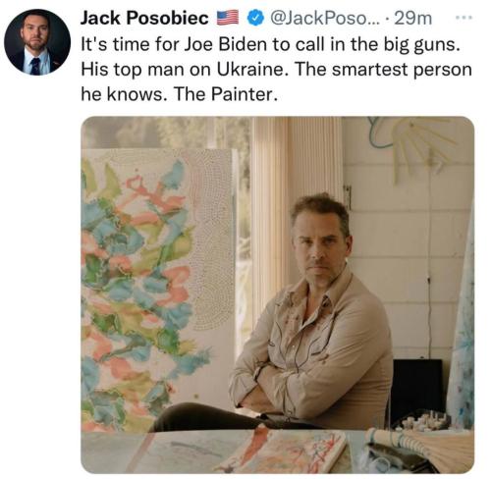Screen dimensions: 491x479
Task: Open the three-dot more options menu
Action: [464, 18]
